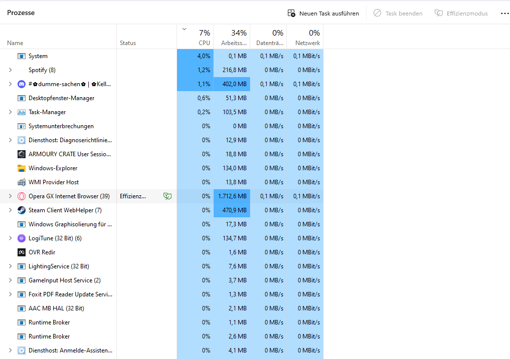Click the WMI Provider Host icon
Viewport: 510px width, 359px height.
click(x=21, y=182)
